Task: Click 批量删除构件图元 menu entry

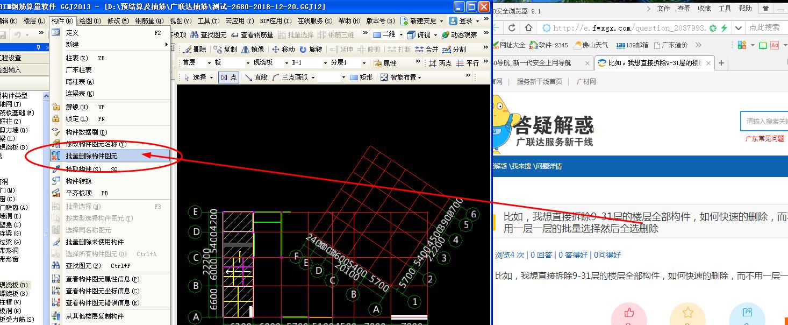Action: click(110, 156)
